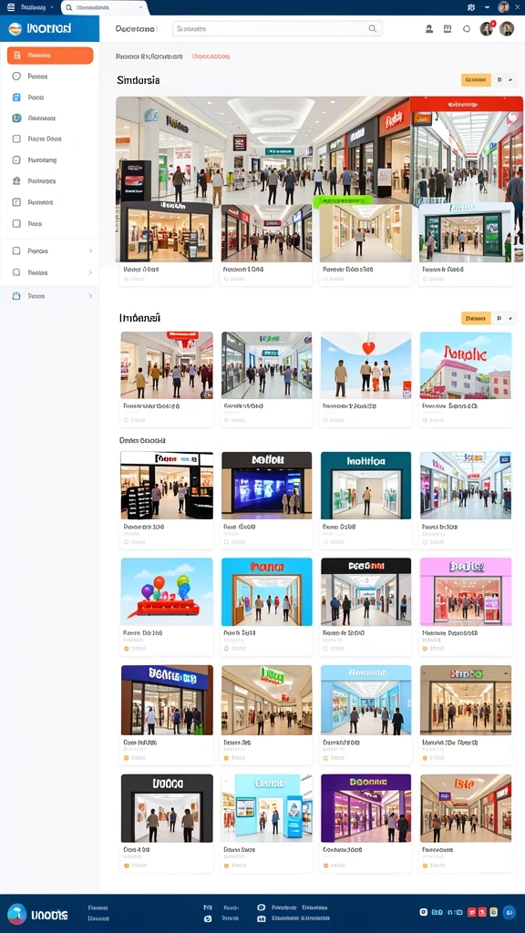
Task: Click the rightmost profile avatar in the header
Action: coord(507,28)
